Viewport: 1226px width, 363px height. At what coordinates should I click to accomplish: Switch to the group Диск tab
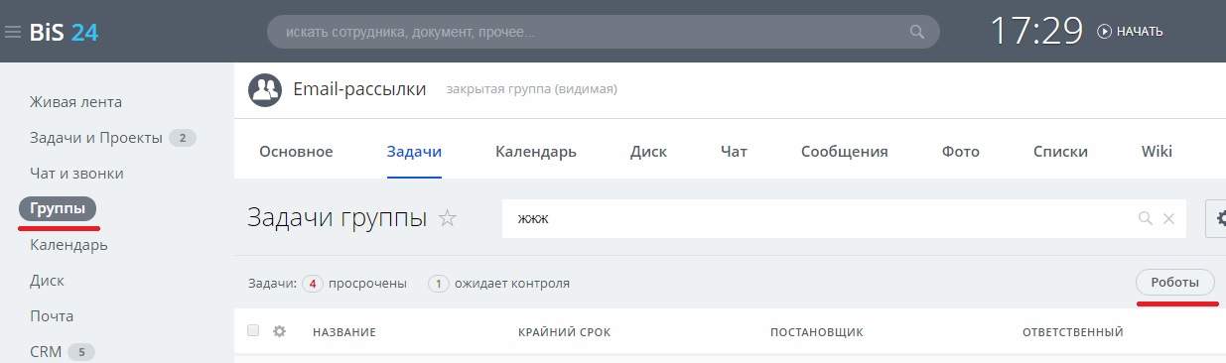click(648, 152)
